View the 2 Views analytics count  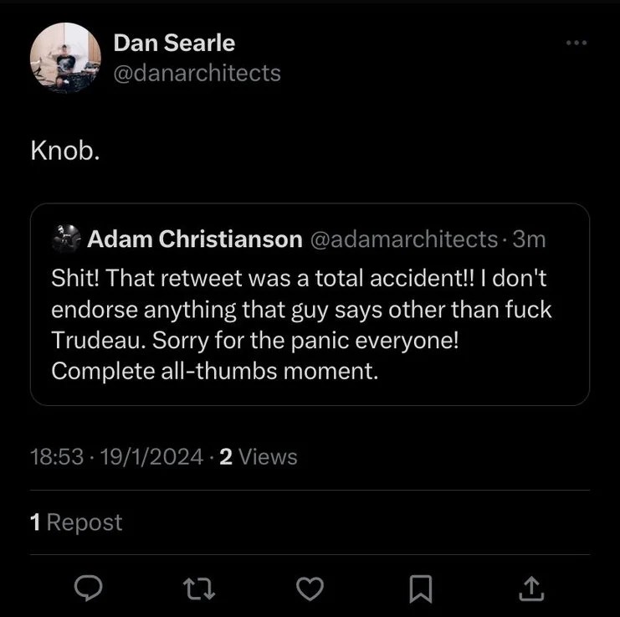(x=258, y=456)
